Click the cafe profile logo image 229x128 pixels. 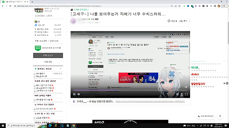click(x=39, y=11)
